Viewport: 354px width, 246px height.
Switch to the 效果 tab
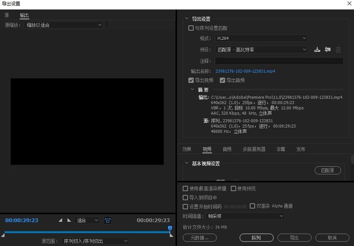click(x=187, y=149)
